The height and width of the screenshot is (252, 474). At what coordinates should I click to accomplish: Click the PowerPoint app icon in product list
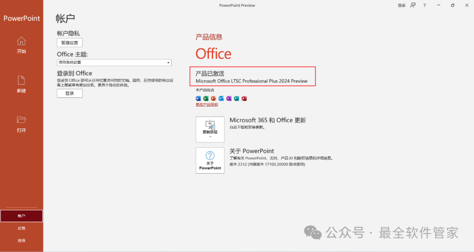click(213, 98)
